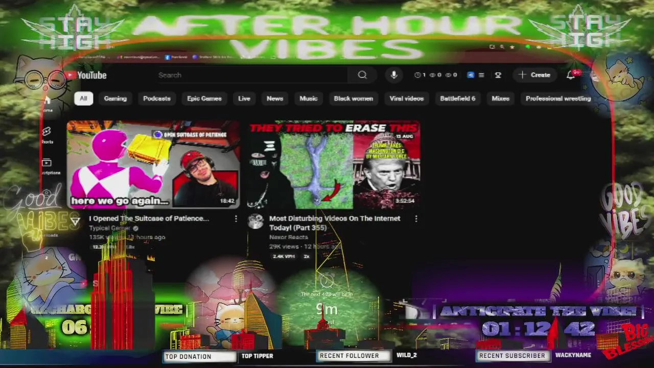Click the search magnifier button
This screenshot has width=654, height=368.
coord(362,75)
